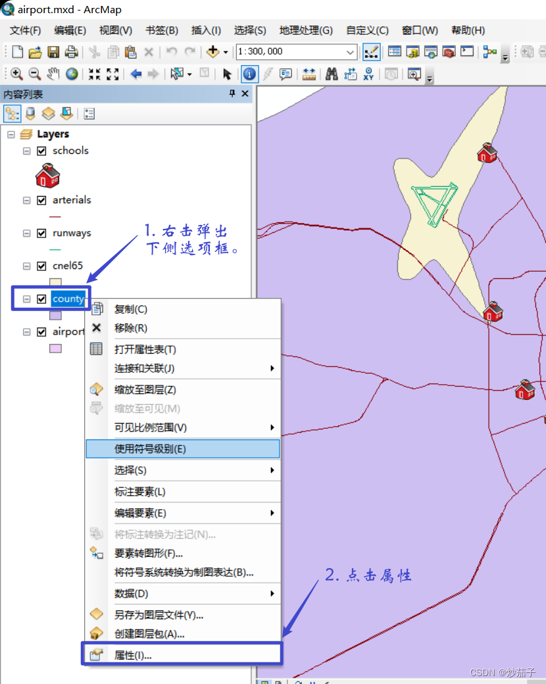Click the cnel65 beige color swatch
Image resolution: width=546 pixels, height=684 pixels.
55,282
